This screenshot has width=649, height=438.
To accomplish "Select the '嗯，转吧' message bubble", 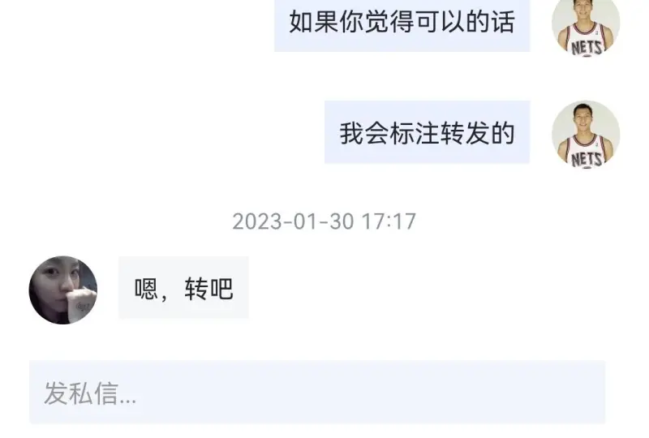I will (x=183, y=287).
